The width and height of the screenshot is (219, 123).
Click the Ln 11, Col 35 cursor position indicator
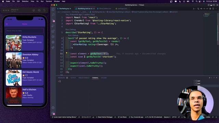pos(154,117)
